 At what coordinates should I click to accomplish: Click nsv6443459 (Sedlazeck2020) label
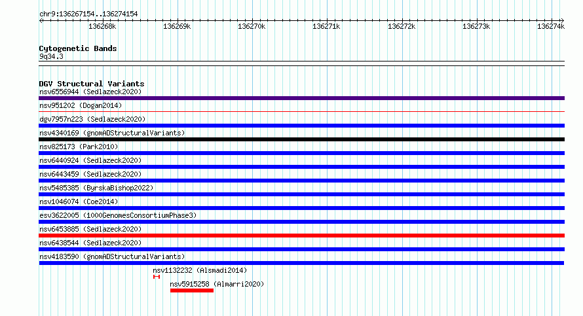coord(90,174)
